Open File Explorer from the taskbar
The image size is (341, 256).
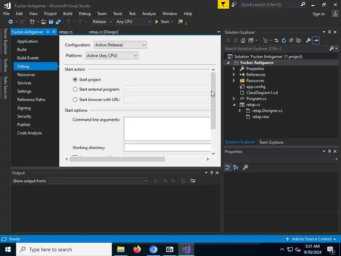[x=121, y=249]
